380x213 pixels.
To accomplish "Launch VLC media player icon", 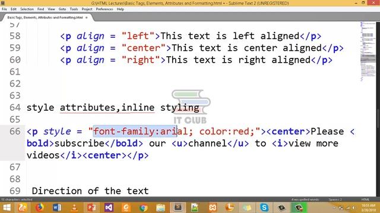I will (74, 208).
